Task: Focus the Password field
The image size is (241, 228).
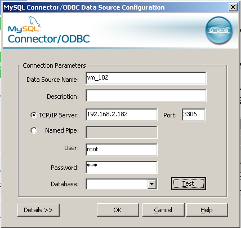Action: (x=122, y=167)
